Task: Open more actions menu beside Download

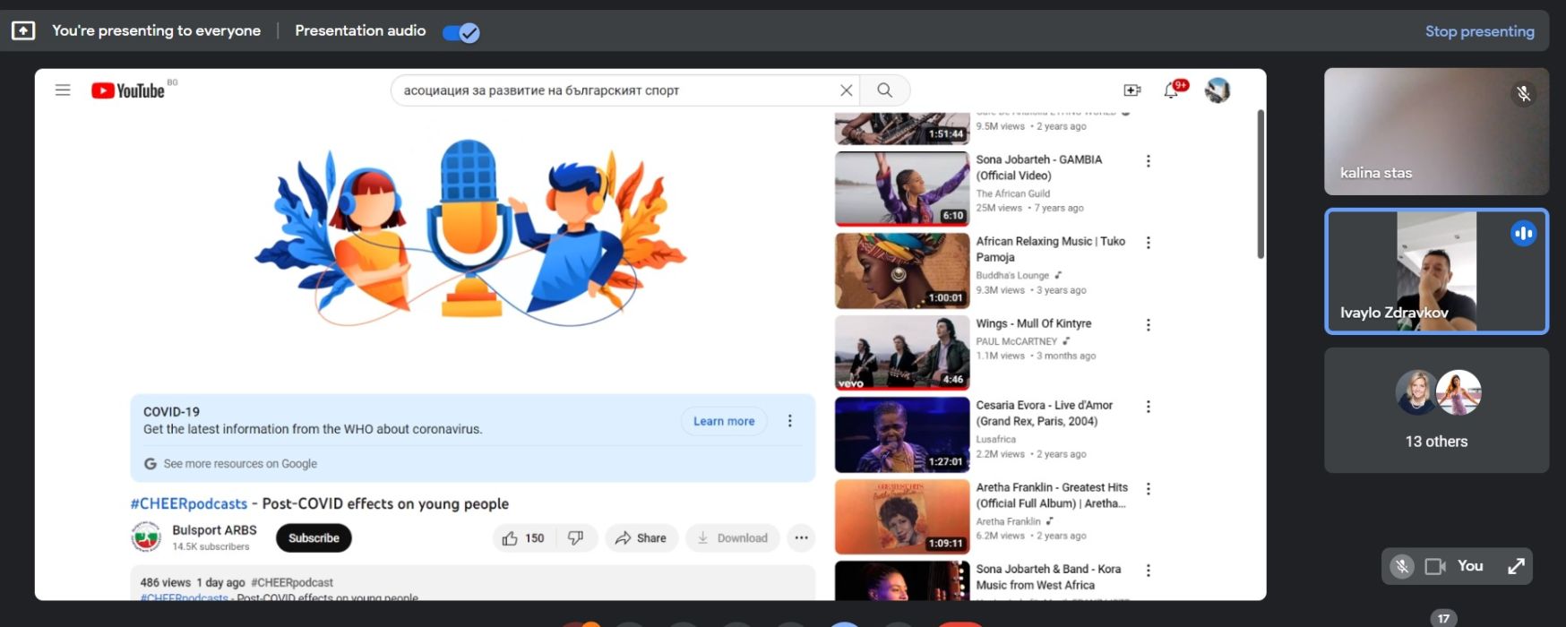Action: (801, 538)
